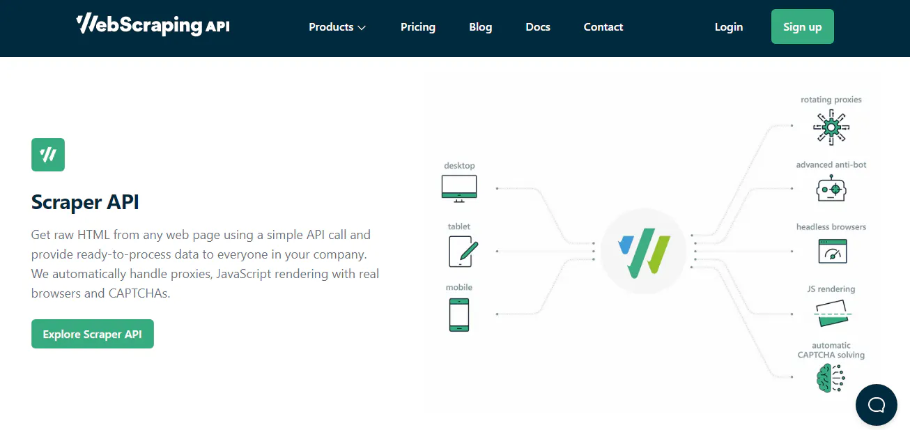The width and height of the screenshot is (910, 430).
Task: Click the central WebScraping API logo graphic
Action: pos(642,251)
